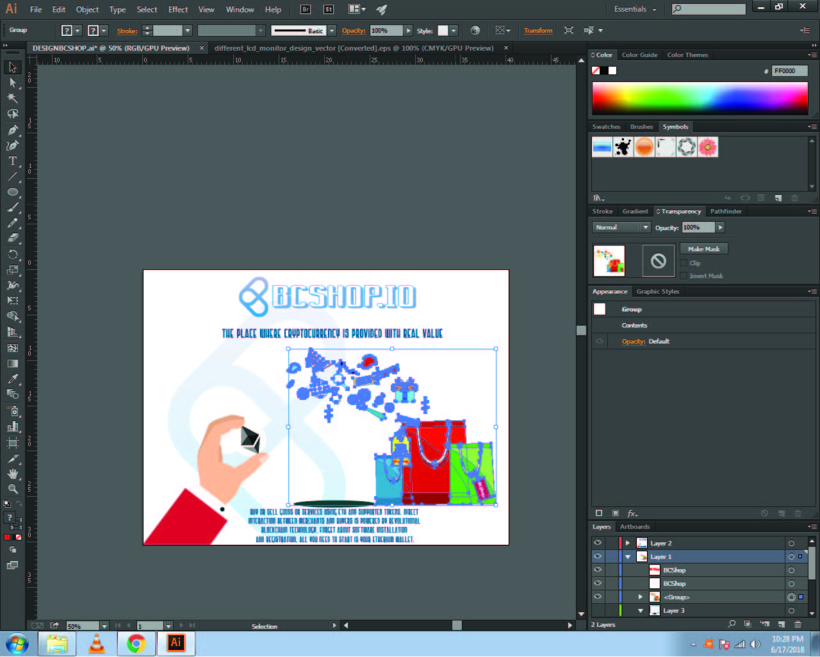
Task: Click Locate Object magnifier in Layers panel
Action: point(732,624)
